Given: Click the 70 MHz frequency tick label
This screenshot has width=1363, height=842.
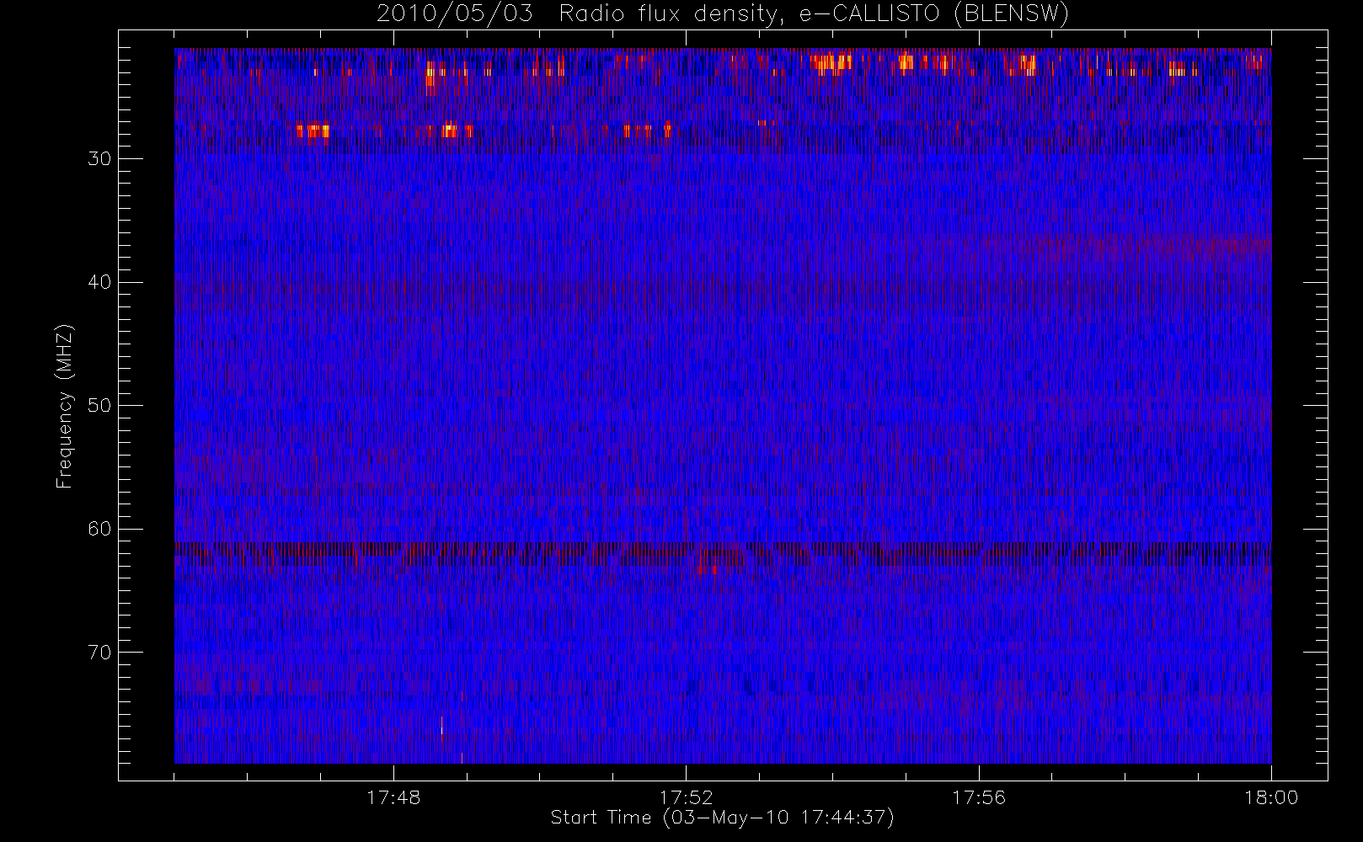Looking at the screenshot, I should tap(99, 653).
